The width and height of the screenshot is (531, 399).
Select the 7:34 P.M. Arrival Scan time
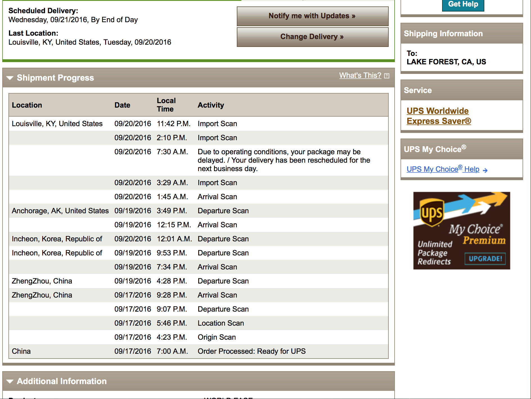172,267
